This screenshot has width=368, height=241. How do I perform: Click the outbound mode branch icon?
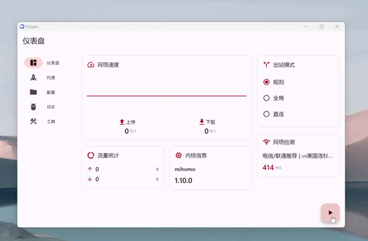(x=266, y=65)
